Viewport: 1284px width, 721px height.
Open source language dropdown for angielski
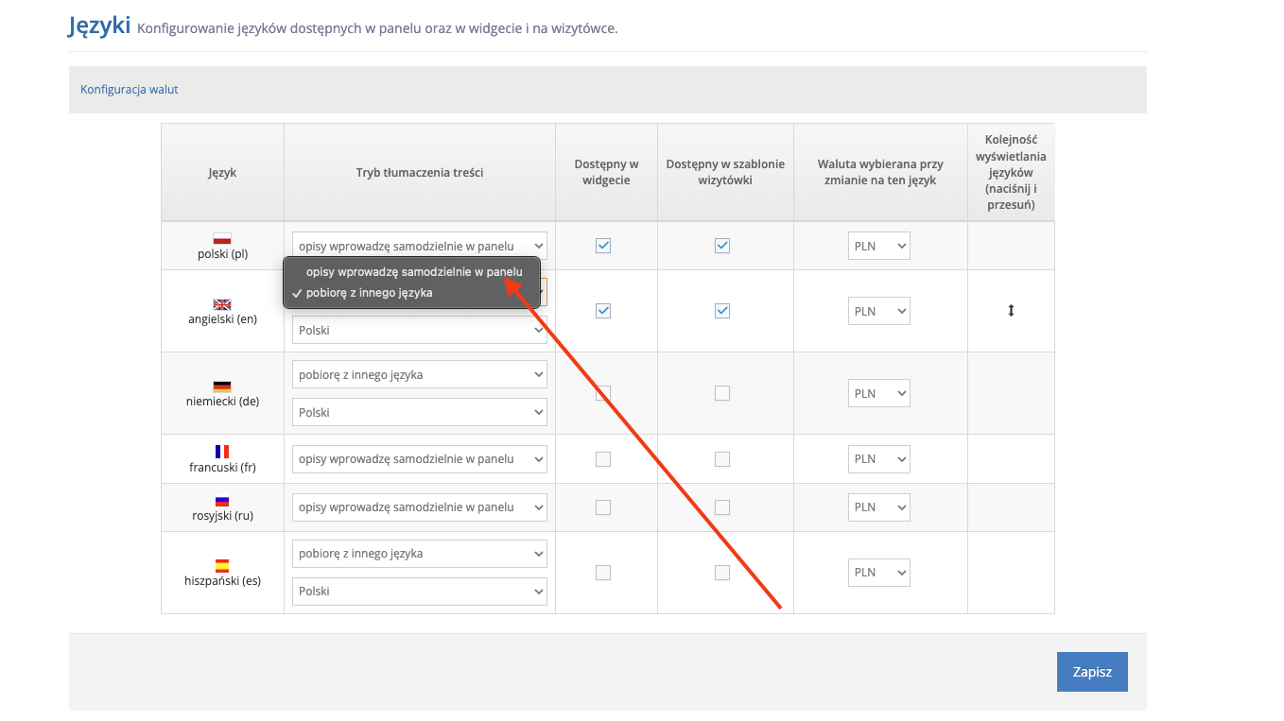coord(420,330)
